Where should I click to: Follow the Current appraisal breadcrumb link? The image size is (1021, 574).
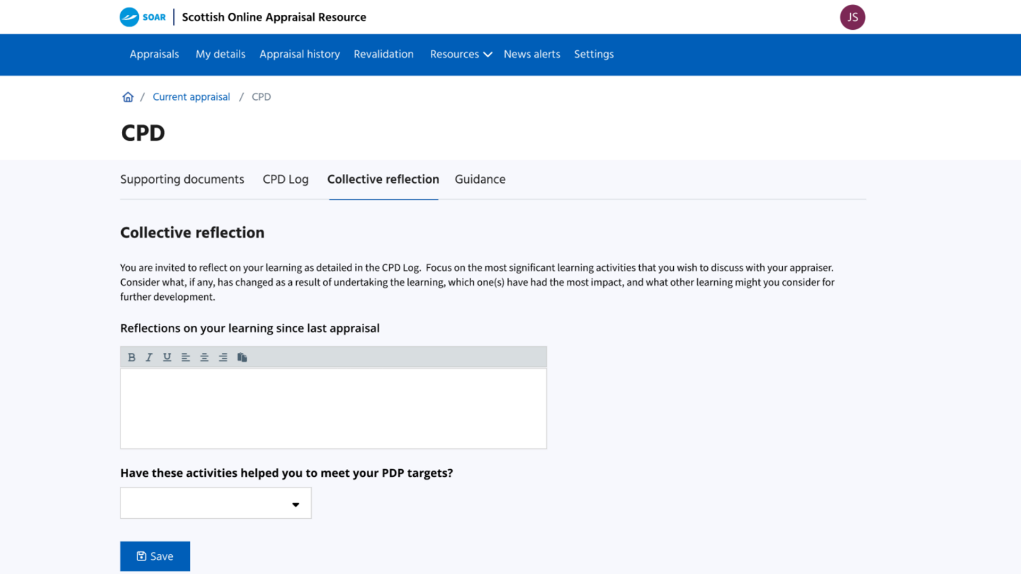tap(191, 97)
